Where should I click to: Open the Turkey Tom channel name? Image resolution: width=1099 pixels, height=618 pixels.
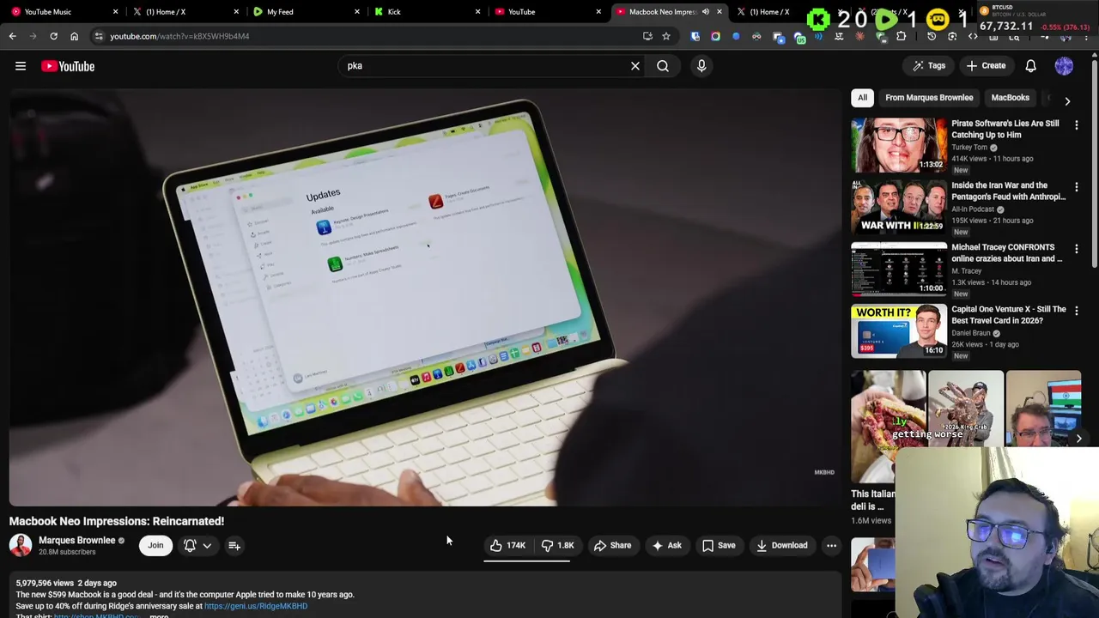(x=969, y=147)
